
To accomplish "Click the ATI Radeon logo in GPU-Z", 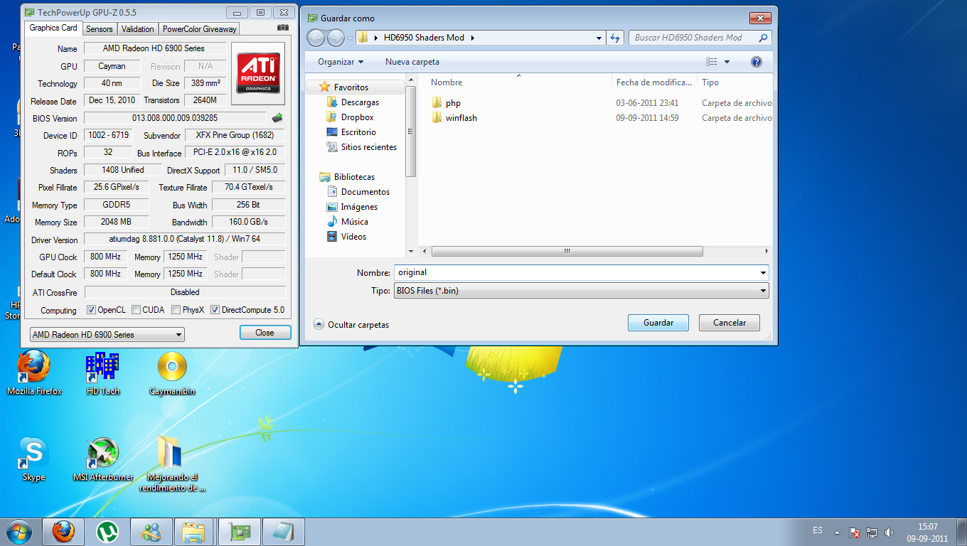I will [x=257, y=73].
